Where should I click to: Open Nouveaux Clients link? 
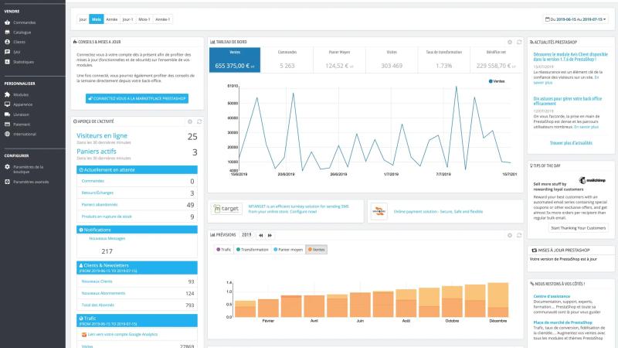pyautogui.click(x=97, y=281)
